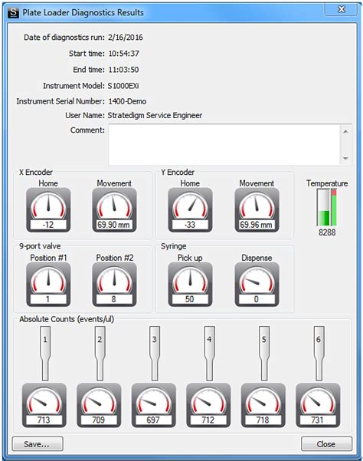Select sample tube number 2
This screenshot has height=461, width=363.
click(x=100, y=353)
